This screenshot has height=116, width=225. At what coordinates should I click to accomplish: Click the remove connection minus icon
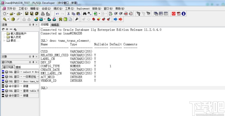click(x=11, y=29)
